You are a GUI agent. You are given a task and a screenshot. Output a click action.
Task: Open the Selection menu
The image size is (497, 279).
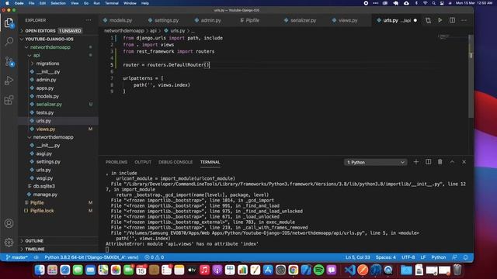tap(58, 3)
